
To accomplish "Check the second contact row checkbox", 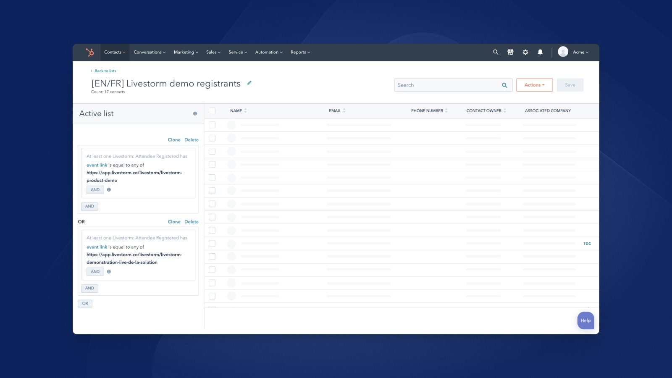I will [x=212, y=138].
